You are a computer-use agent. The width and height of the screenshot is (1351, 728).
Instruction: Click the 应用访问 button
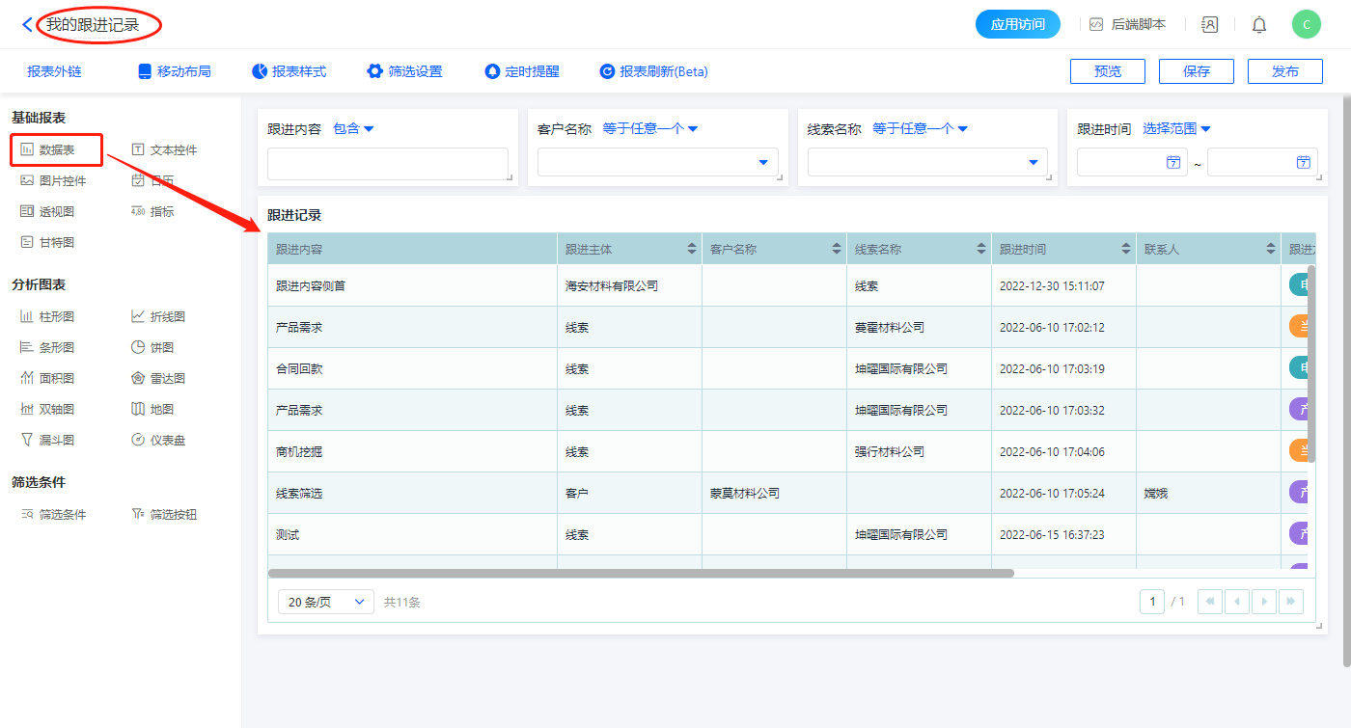pyautogui.click(x=1017, y=24)
